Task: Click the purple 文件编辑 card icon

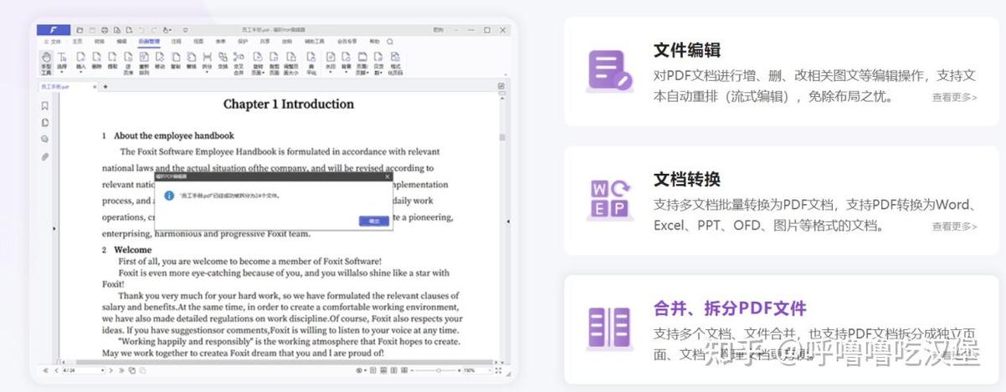Action: point(610,70)
